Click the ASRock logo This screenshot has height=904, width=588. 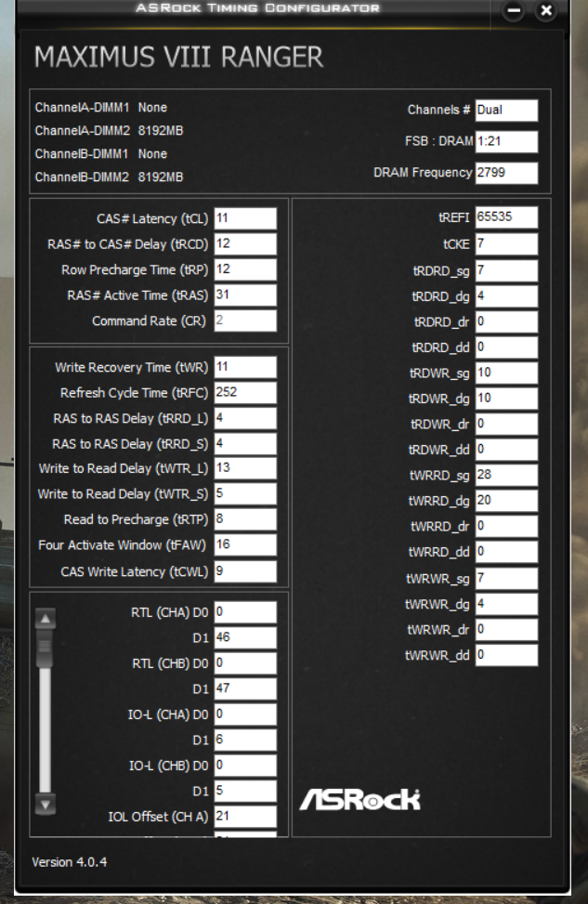pyautogui.click(x=359, y=799)
